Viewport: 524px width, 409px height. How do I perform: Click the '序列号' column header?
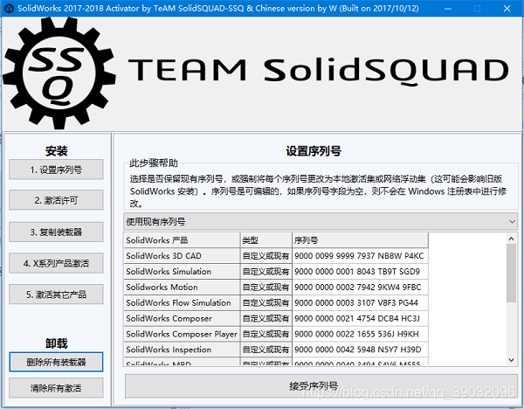pyautogui.click(x=360, y=240)
